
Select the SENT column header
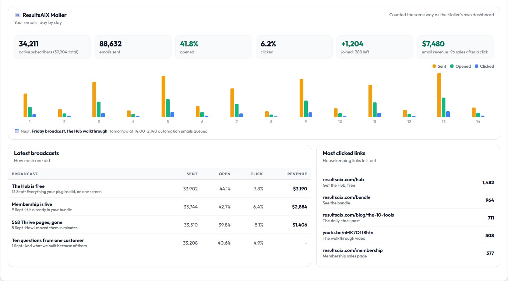[x=192, y=174]
